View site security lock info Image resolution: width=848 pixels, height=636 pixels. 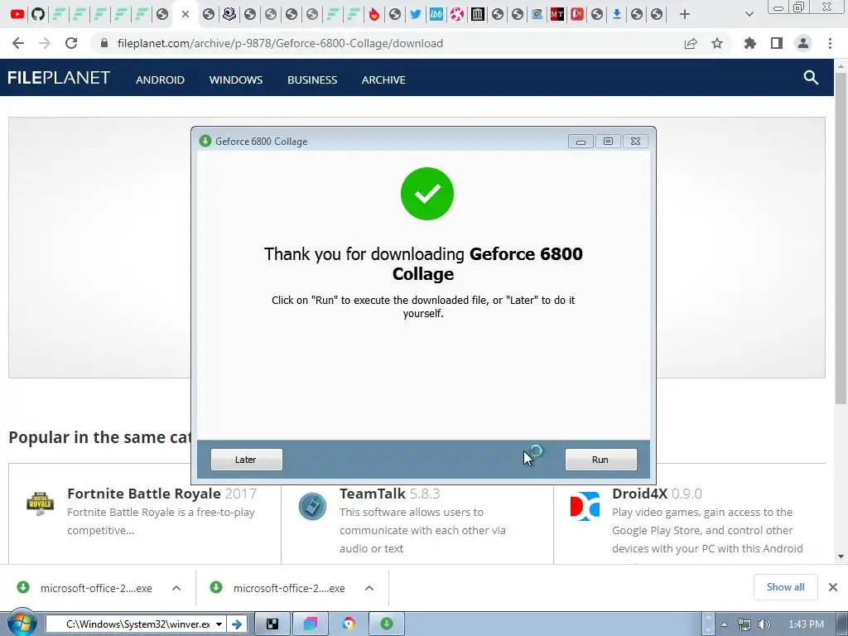104,43
